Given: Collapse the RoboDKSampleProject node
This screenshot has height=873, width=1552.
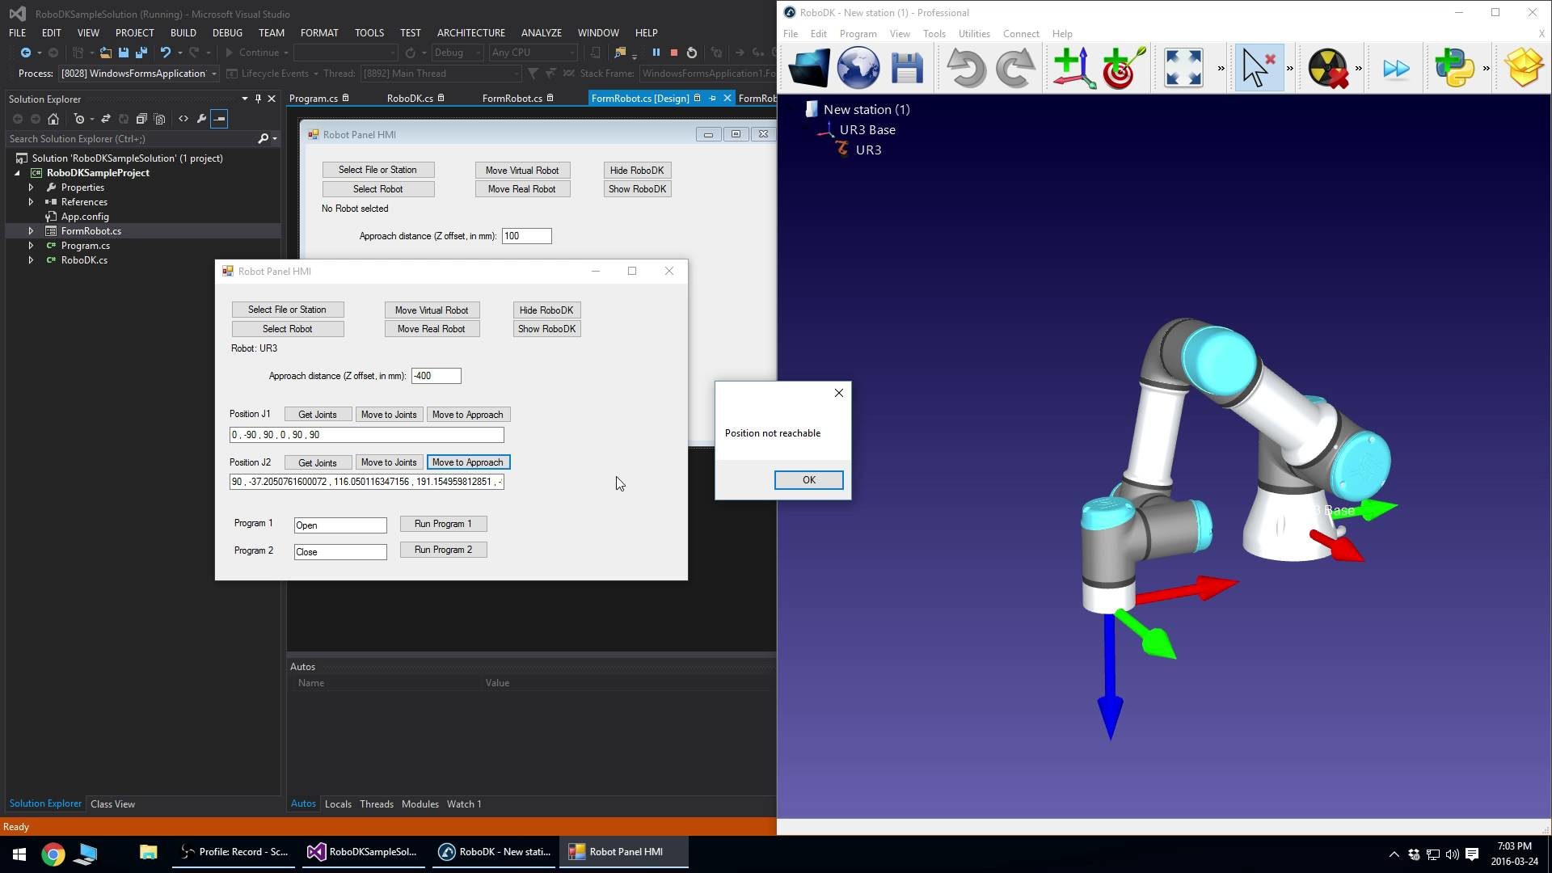Looking at the screenshot, I should tap(17, 172).
